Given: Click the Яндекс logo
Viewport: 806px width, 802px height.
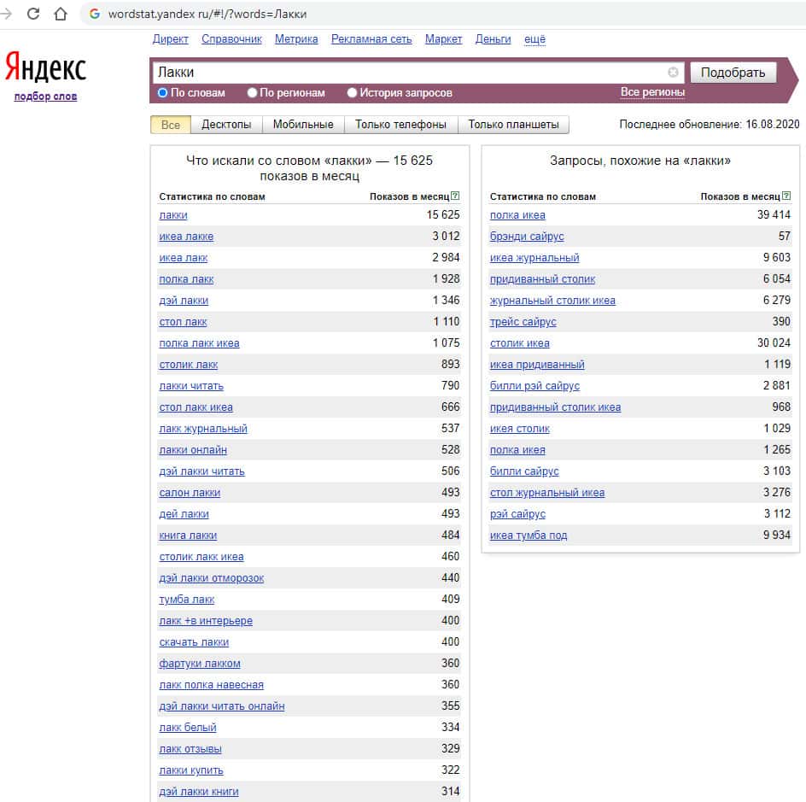Looking at the screenshot, I should click(45, 67).
